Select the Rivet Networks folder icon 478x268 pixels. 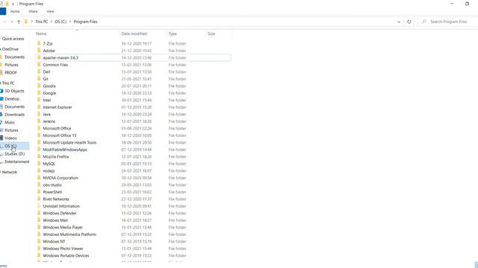coord(39,199)
